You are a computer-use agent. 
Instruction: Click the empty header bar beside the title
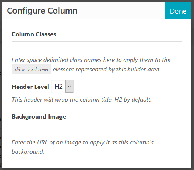click(121, 10)
